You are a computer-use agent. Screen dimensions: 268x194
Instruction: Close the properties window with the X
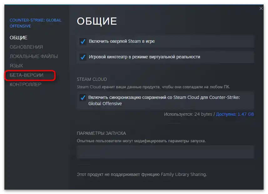point(261,8)
